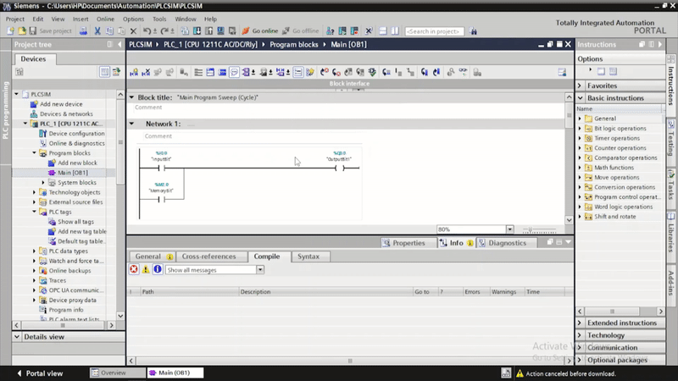
Task: Click the search icon beside Search in project
Action: click(x=471, y=30)
